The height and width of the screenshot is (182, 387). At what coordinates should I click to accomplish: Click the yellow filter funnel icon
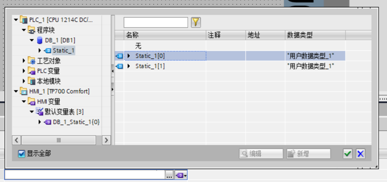point(196,22)
